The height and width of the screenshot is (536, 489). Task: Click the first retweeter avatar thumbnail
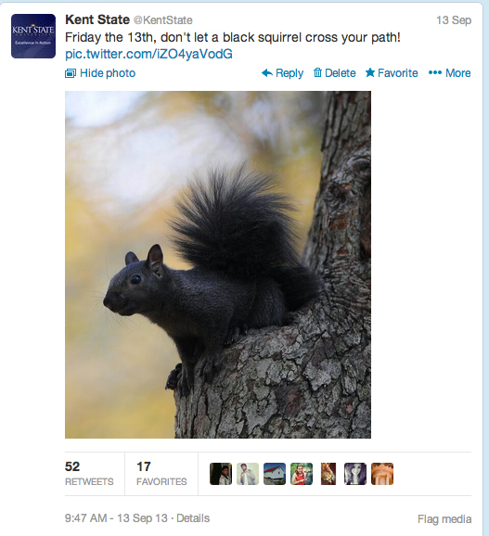[221, 474]
